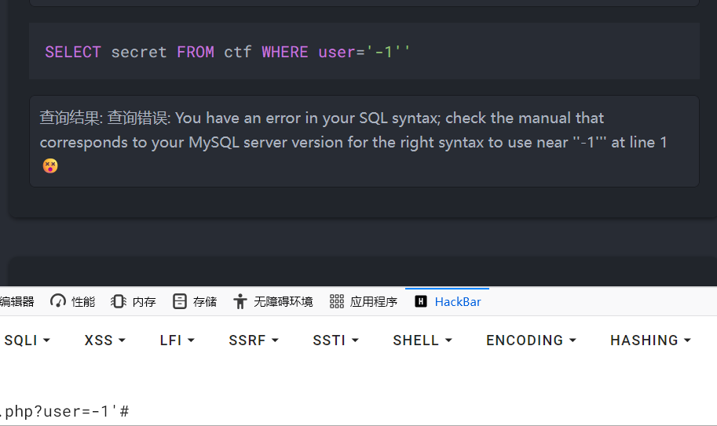Switch to the 内存 devtools tab

click(133, 302)
